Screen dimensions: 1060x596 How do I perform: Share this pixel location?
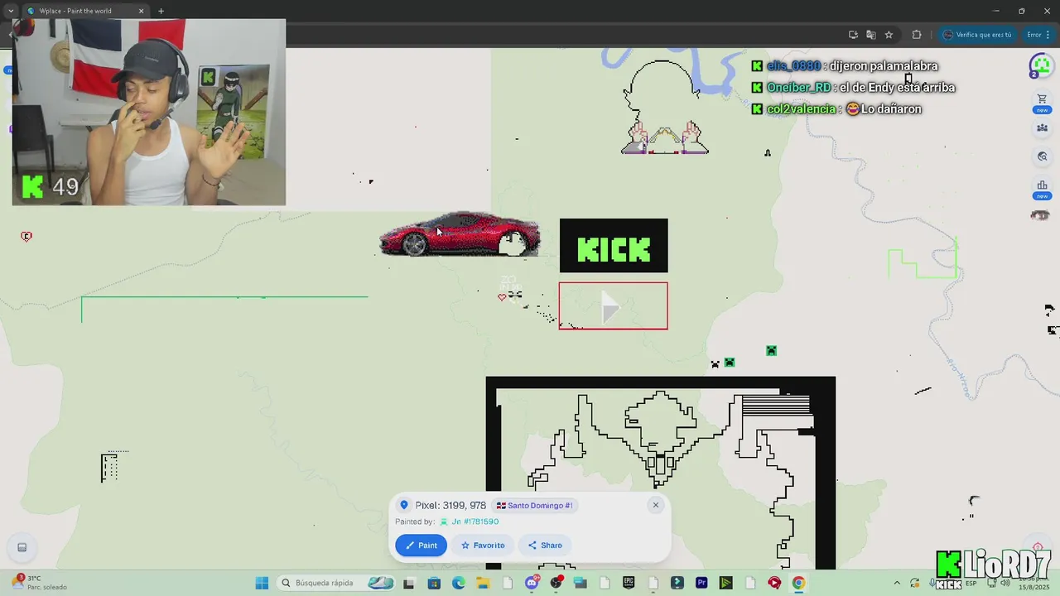tap(545, 545)
